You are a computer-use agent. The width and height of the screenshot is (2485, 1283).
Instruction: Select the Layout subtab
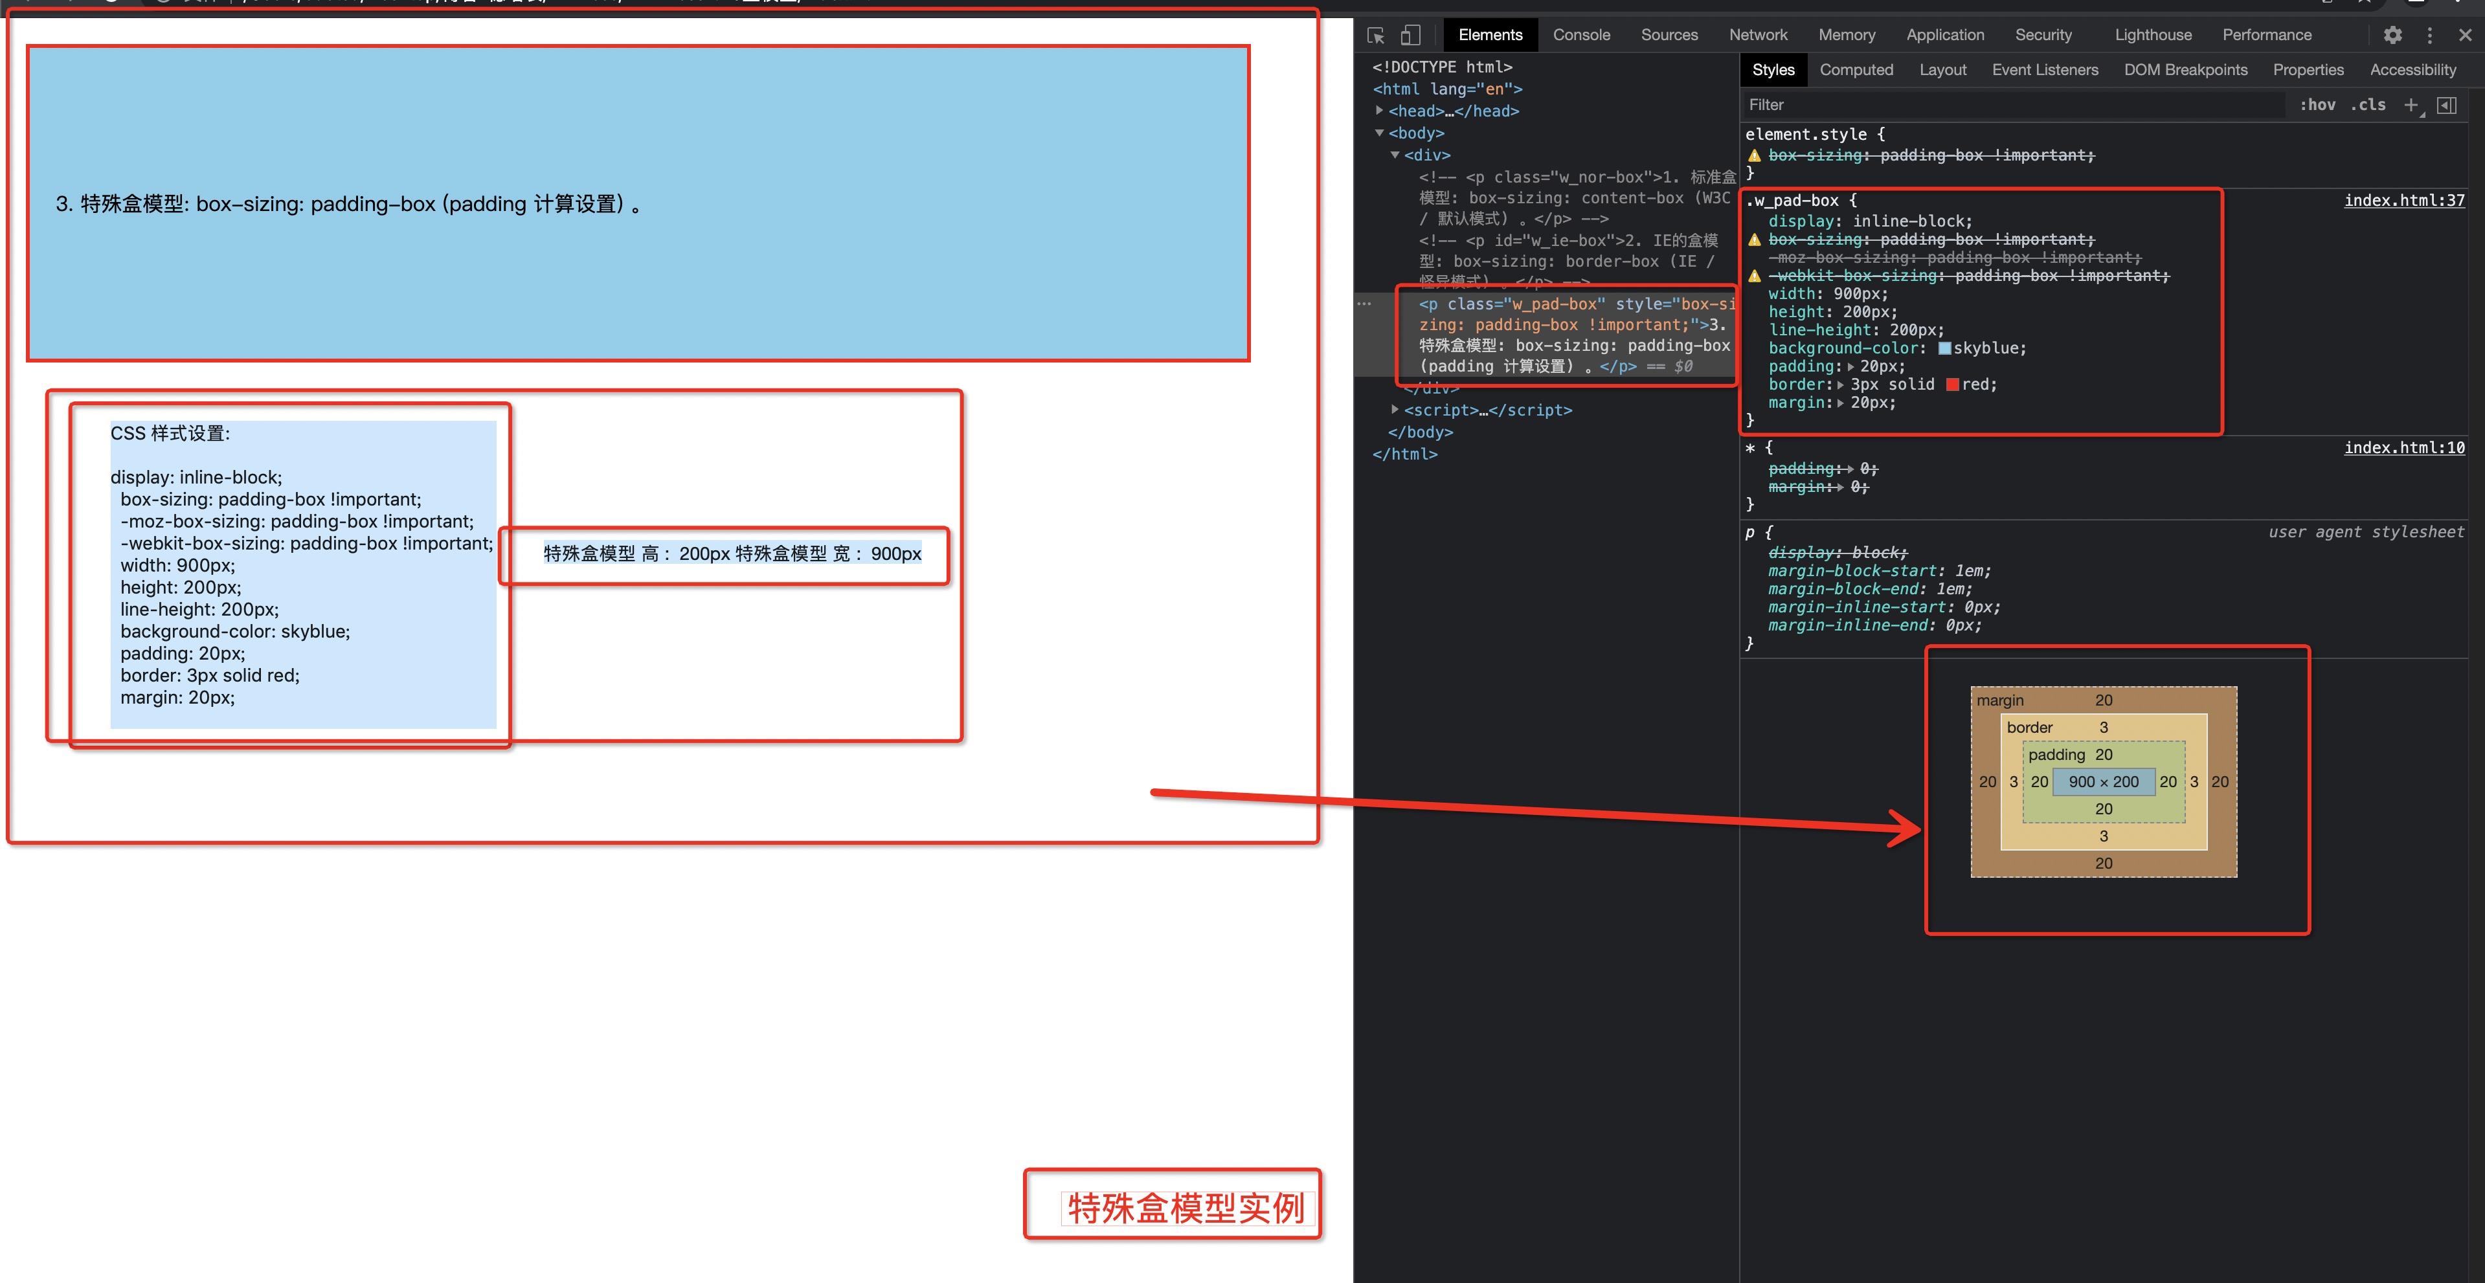(1942, 69)
